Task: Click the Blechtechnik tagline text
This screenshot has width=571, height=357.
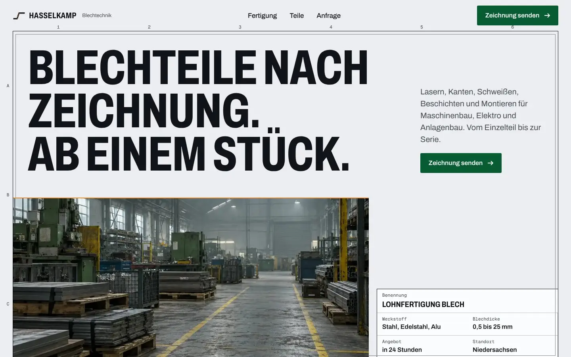Action: click(97, 15)
